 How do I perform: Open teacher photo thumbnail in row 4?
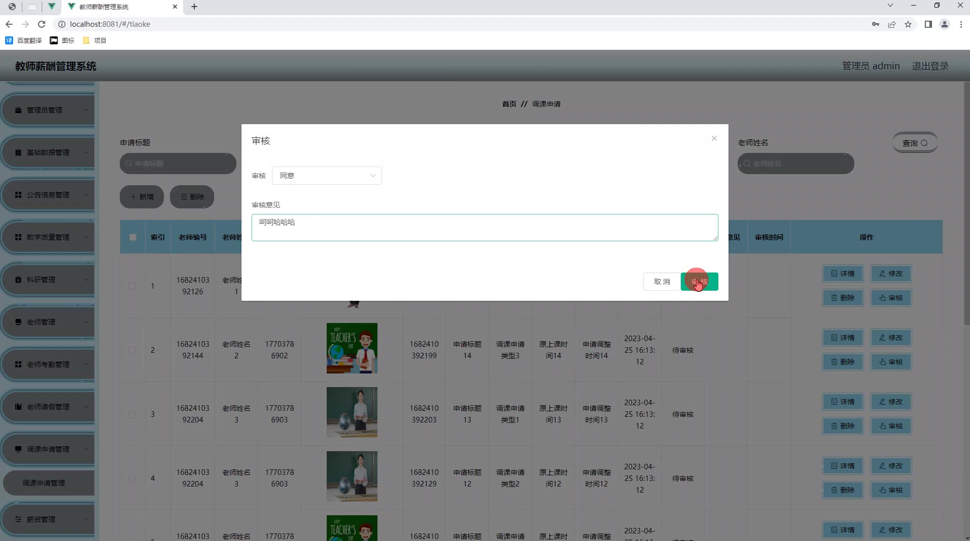[x=352, y=476]
